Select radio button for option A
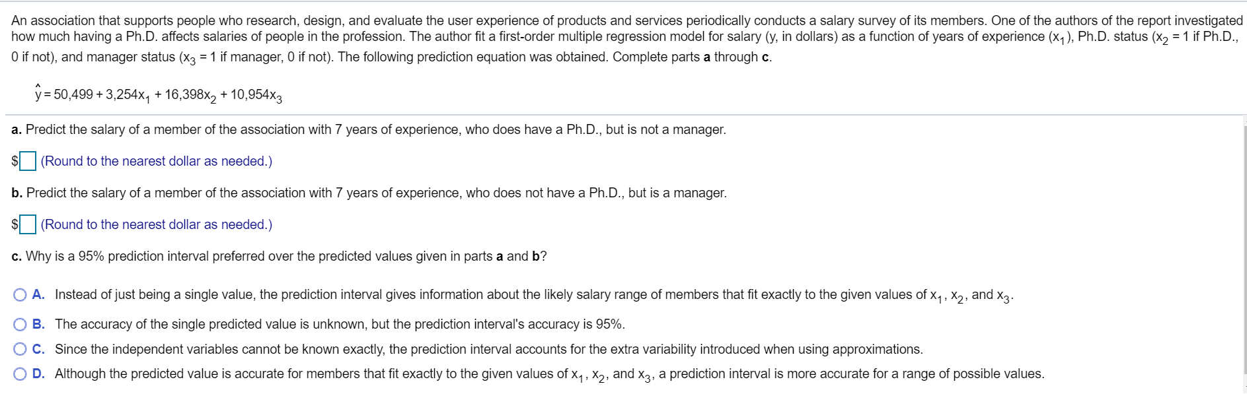The width and height of the screenshot is (1247, 394). 20,295
